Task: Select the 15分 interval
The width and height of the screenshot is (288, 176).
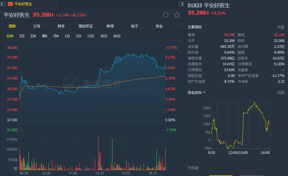Action: (x=91, y=36)
